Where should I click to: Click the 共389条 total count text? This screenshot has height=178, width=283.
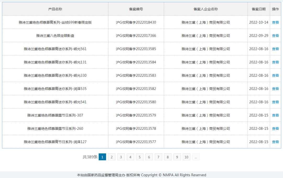point(90,157)
